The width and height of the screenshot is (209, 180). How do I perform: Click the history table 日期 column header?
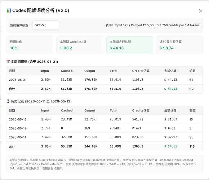12,110
